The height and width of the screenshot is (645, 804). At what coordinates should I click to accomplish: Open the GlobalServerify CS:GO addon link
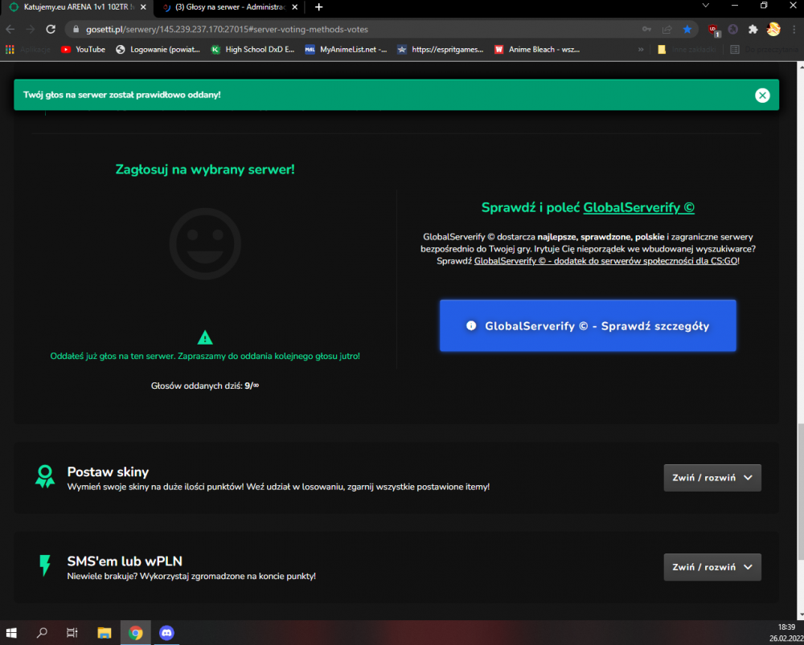pos(605,261)
